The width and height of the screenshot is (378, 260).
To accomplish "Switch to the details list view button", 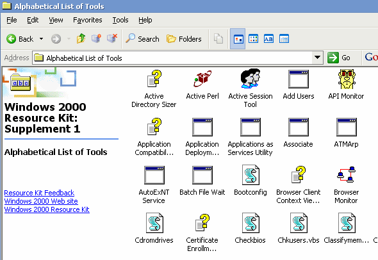I will point(284,39).
